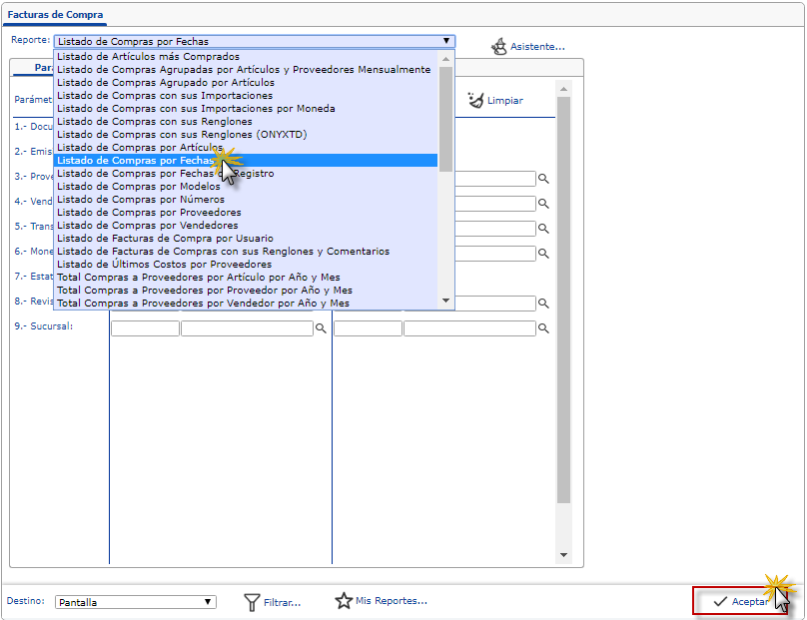This screenshot has width=807, height=620.
Task: Select Listado de Artículos más Comprados
Action: (x=246, y=57)
